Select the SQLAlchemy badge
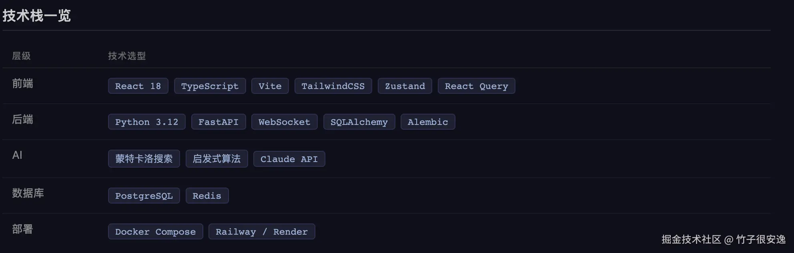This screenshot has width=794, height=253. (359, 122)
